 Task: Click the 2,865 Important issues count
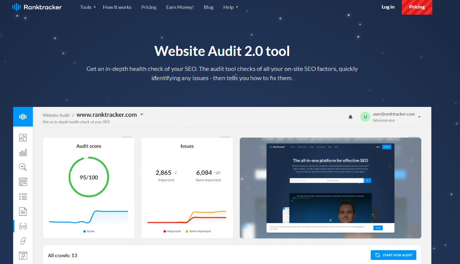[x=163, y=173]
